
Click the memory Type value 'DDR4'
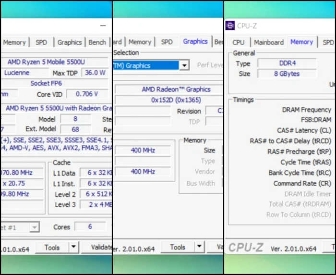[x=287, y=63]
